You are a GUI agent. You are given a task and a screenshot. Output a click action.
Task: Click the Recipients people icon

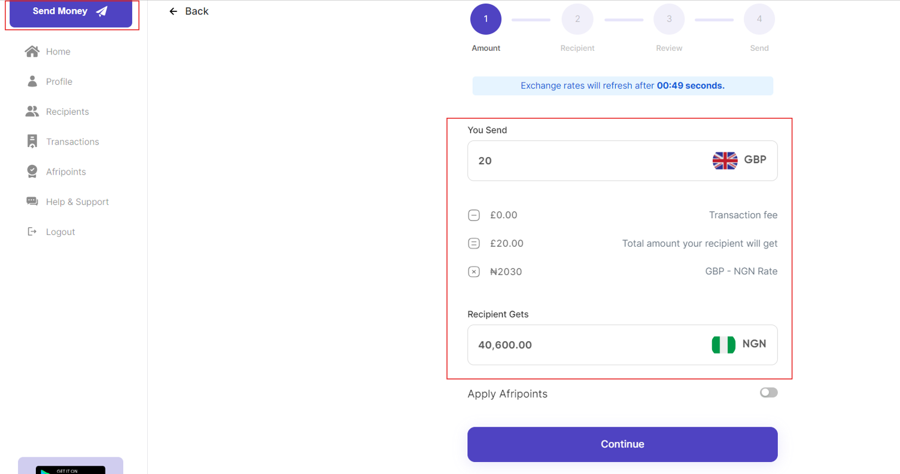pos(31,111)
